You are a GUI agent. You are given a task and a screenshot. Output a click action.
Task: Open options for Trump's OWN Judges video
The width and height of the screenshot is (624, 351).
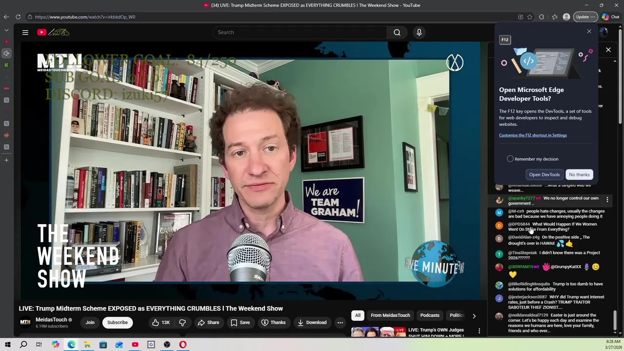(x=479, y=331)
